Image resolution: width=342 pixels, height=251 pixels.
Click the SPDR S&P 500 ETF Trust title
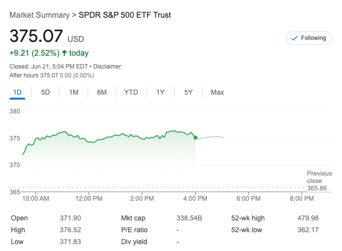tap(125, 15)
